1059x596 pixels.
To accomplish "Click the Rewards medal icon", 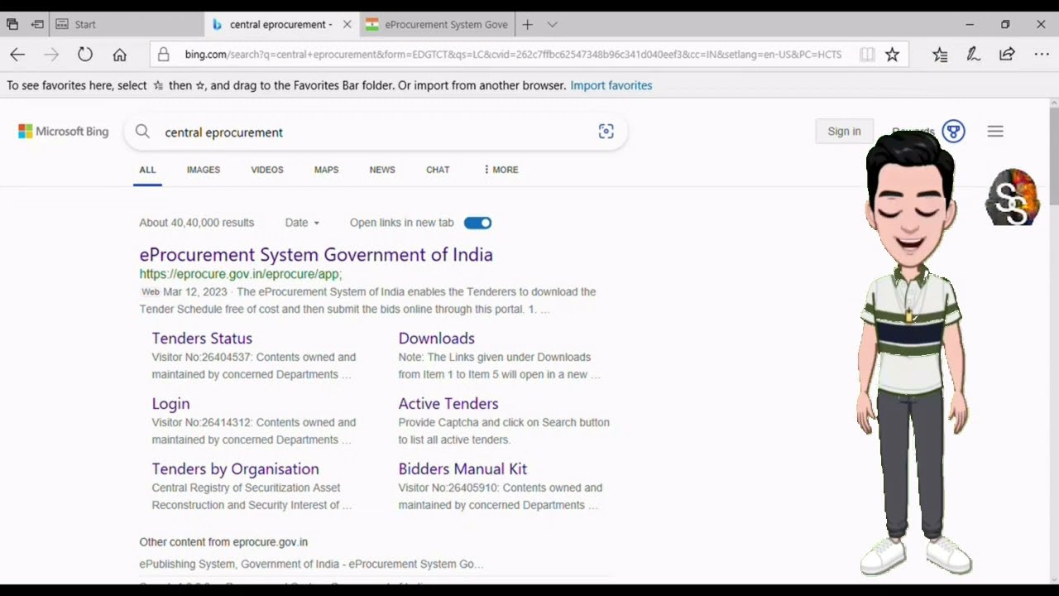I will pyautogui.click(x=953, y=131).
